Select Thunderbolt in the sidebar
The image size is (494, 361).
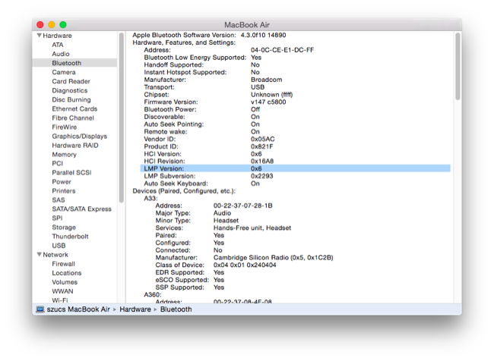point(70,236)
